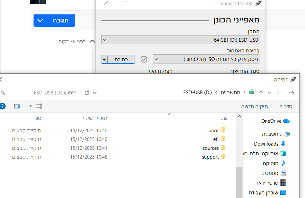Click the change view layout icon
Viewport: 305px width, 198px height.
39,106
